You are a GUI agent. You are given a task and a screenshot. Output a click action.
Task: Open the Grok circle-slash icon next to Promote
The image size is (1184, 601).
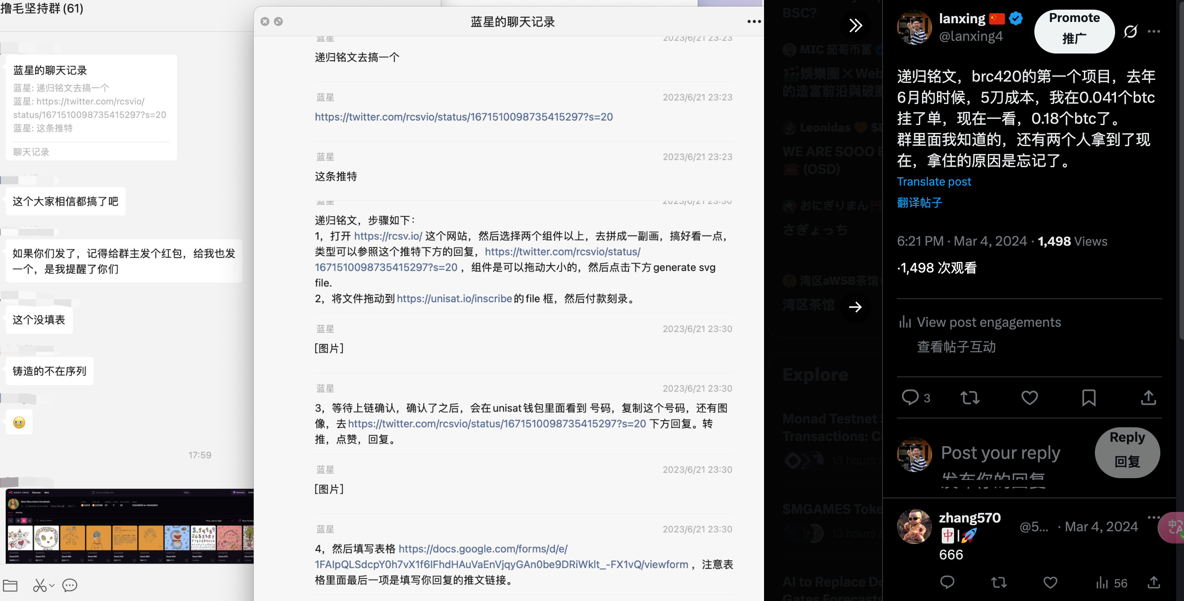coord(1131,31)
